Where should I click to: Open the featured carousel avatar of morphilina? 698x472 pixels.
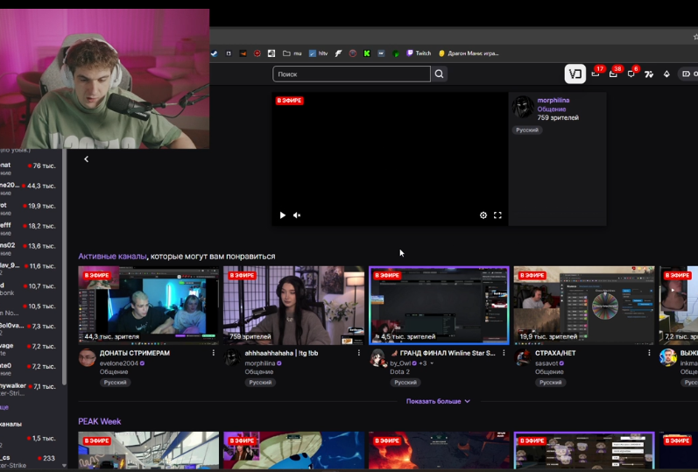click(523, 107)
